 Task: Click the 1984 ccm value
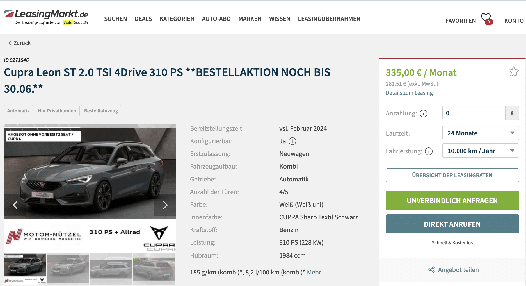tap(292, 255)
